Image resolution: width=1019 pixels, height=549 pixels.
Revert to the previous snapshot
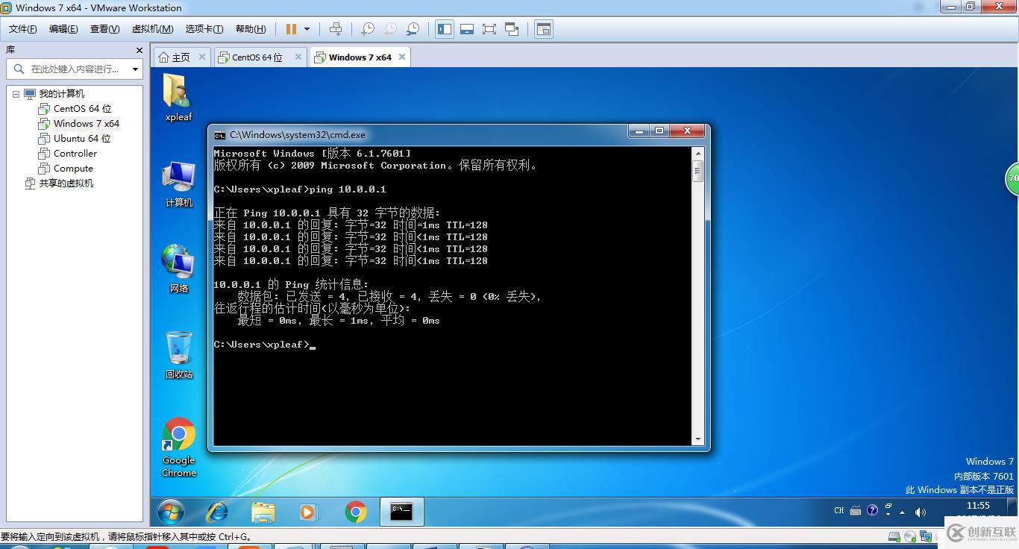[389, 29]
